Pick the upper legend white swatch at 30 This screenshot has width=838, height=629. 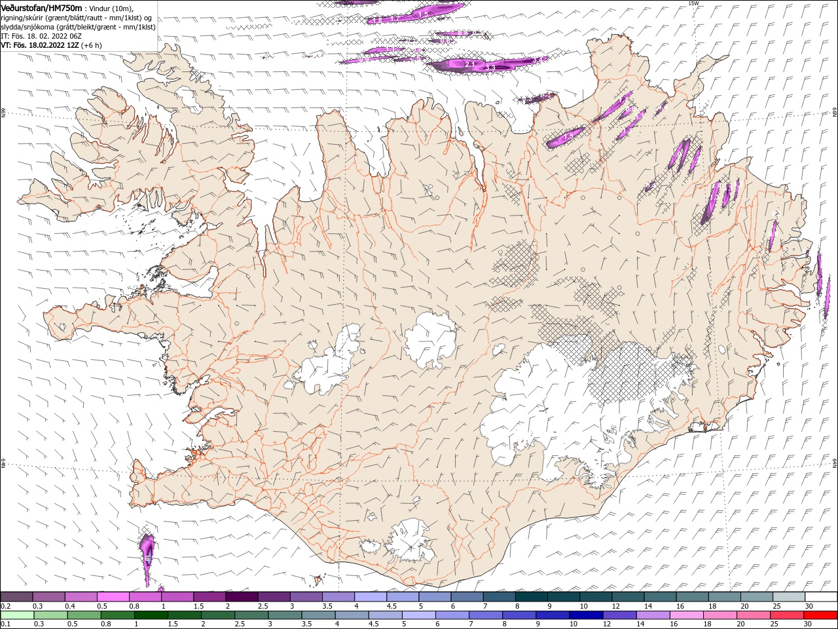click(x=820, y=597)
